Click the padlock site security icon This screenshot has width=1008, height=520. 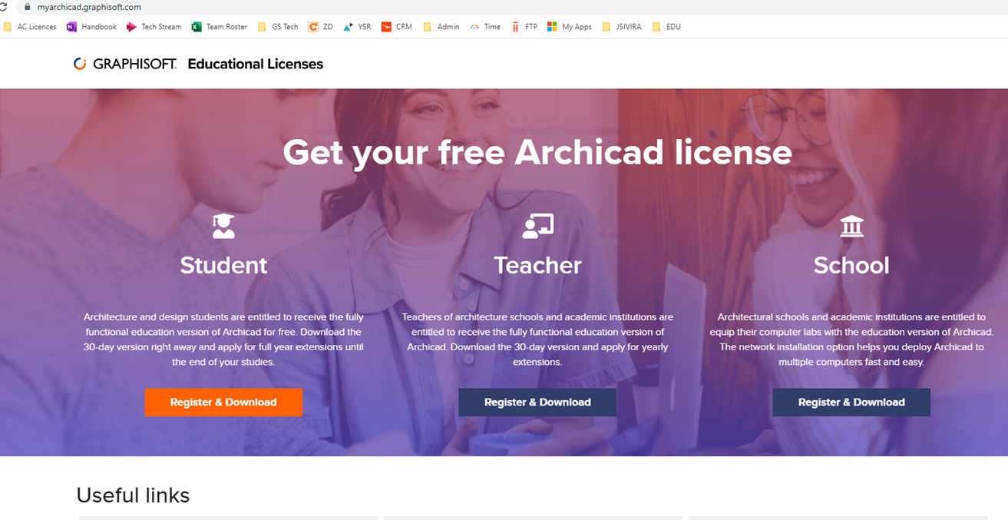pyautogui.click(x=28, y=7)
